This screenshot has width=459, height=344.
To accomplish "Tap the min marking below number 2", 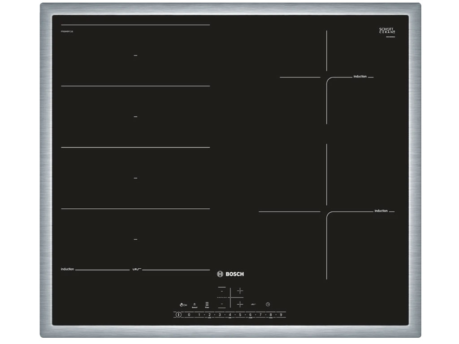I will click(x=209, y=317).
